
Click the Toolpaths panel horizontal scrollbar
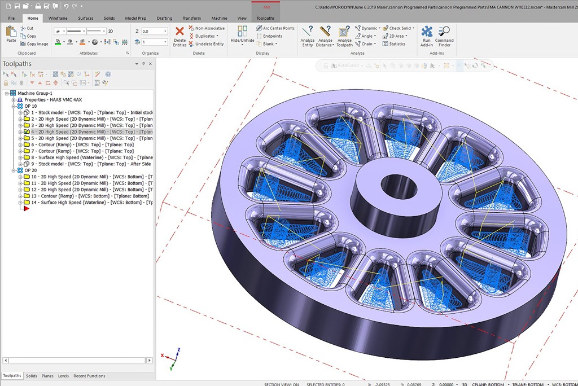(77, 360)
